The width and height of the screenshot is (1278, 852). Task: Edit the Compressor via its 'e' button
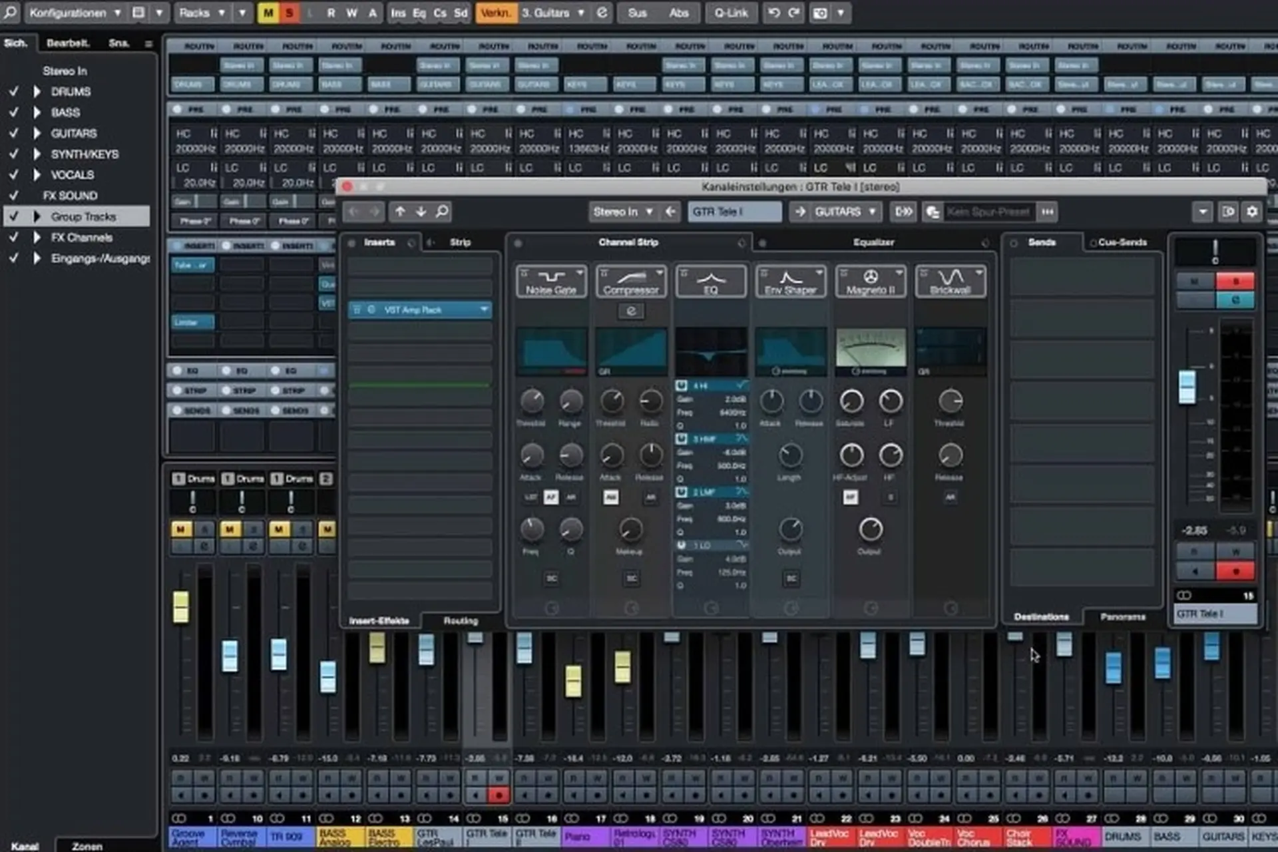pos(630,311)
